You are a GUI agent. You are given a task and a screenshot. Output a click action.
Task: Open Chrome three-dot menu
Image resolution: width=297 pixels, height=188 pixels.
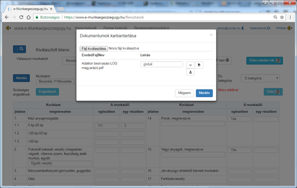click(x=290, y=17)
